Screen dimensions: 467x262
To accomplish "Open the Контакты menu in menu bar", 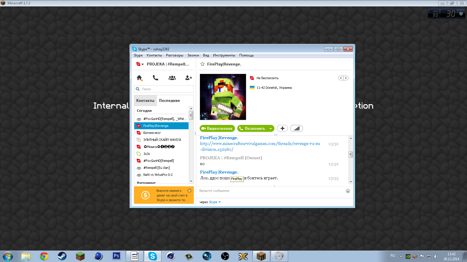I will coord(154,55).
